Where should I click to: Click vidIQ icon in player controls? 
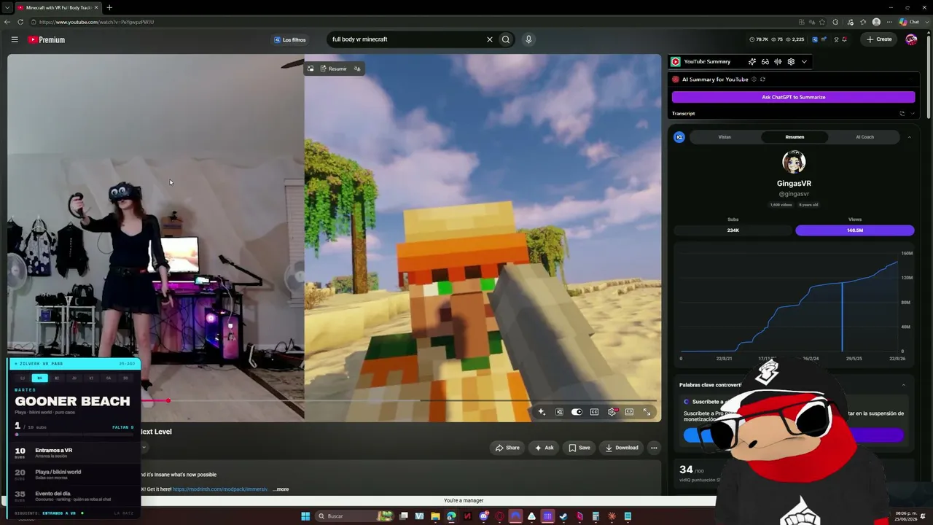pyautogui.click(x=559, y=412)
